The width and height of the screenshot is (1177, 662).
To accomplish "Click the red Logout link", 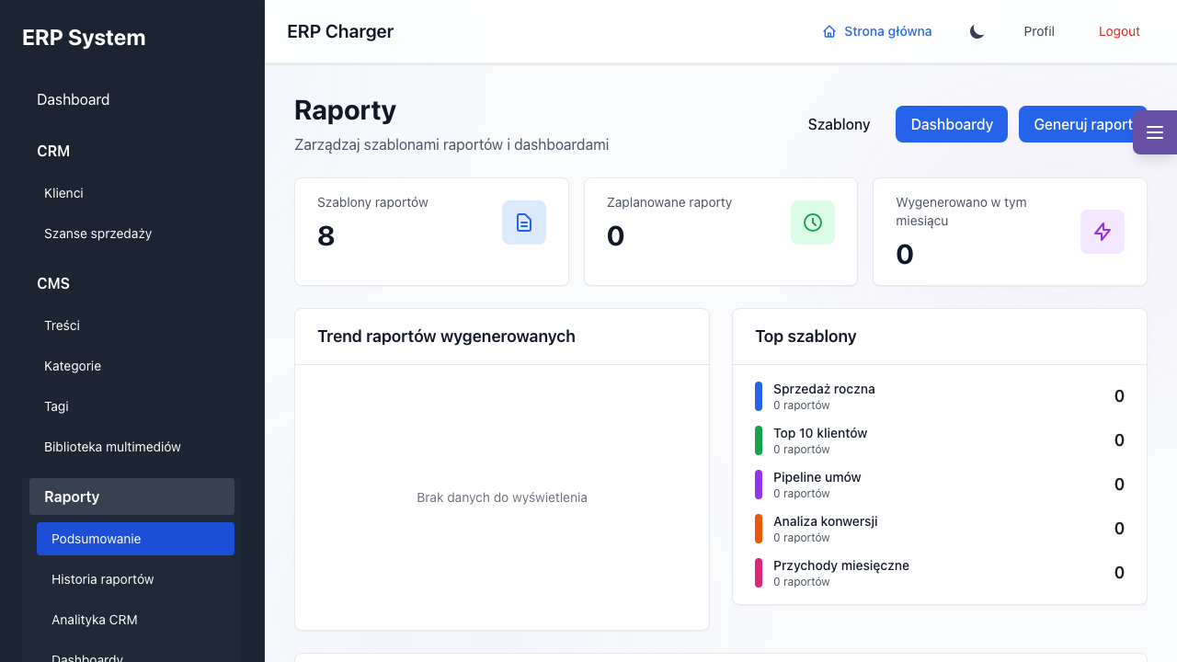I will point(1119,31).
